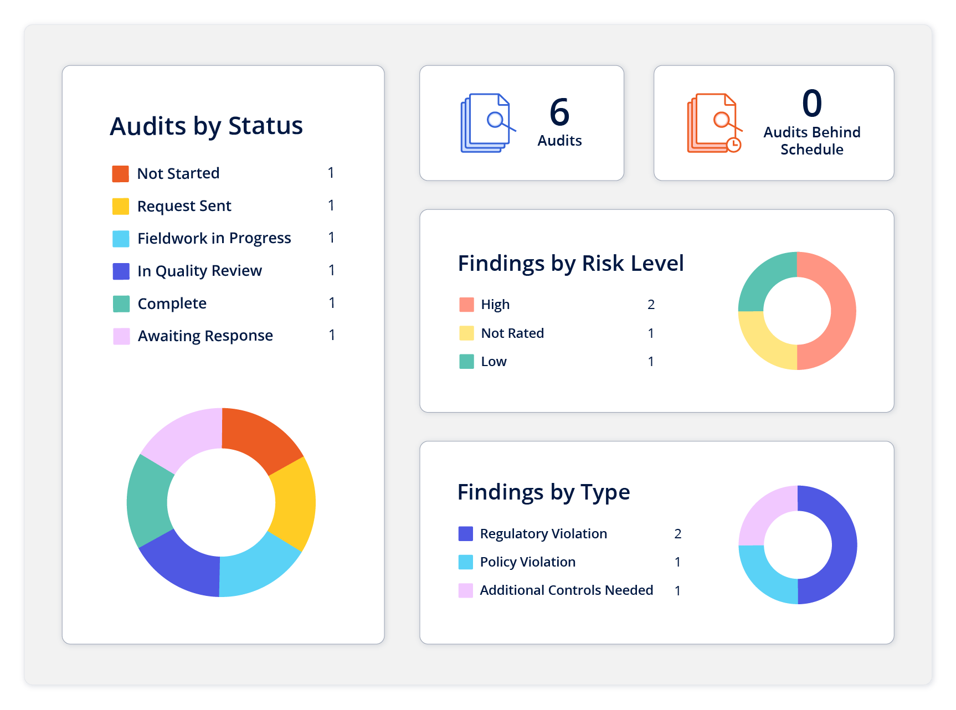The width and height of the screenshot is (956, 710).
Task: Click the count beside High
Action: click(x=651, y=305)
